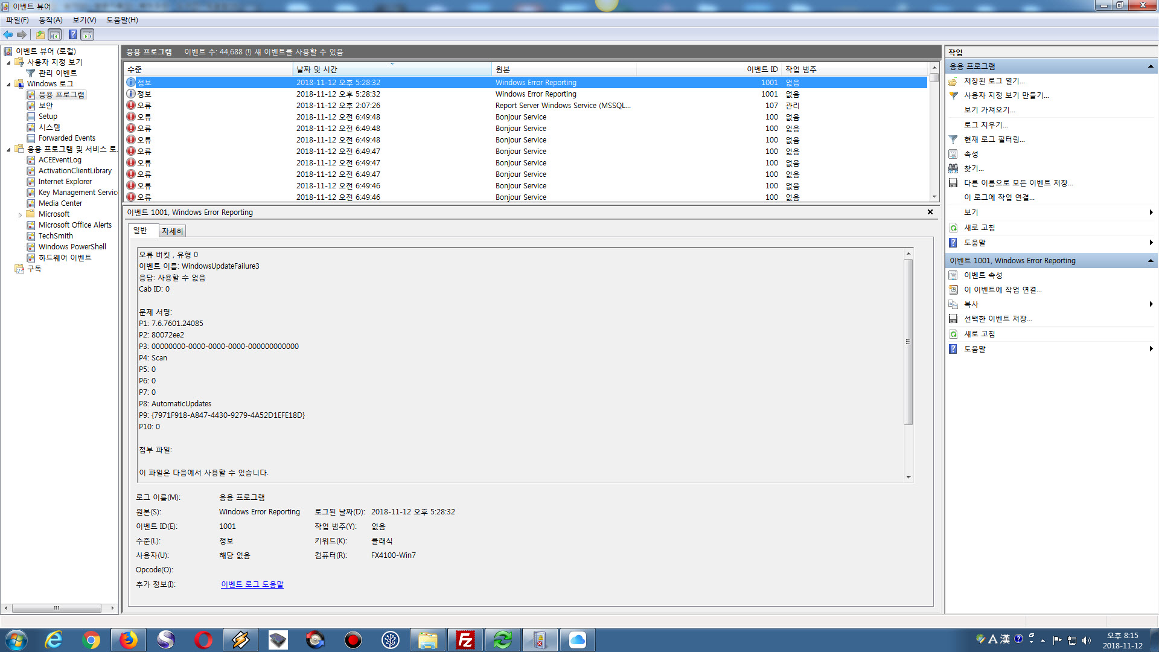
Task: Click 선택한 이벤트 저장 action
Action: [998, 319]
